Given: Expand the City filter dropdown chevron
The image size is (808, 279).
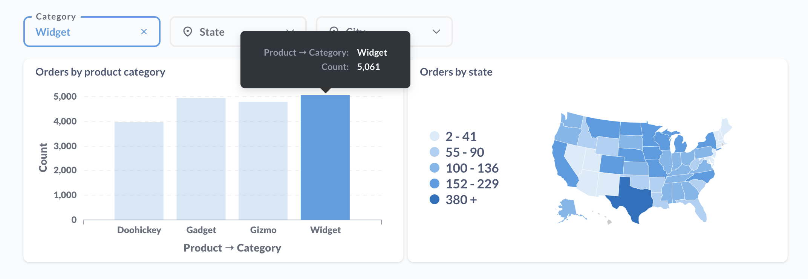Looking at the screenshot, I should [436, 32].
